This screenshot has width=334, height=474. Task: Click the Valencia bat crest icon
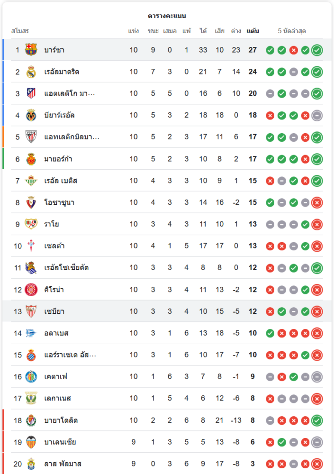(31, 442)
